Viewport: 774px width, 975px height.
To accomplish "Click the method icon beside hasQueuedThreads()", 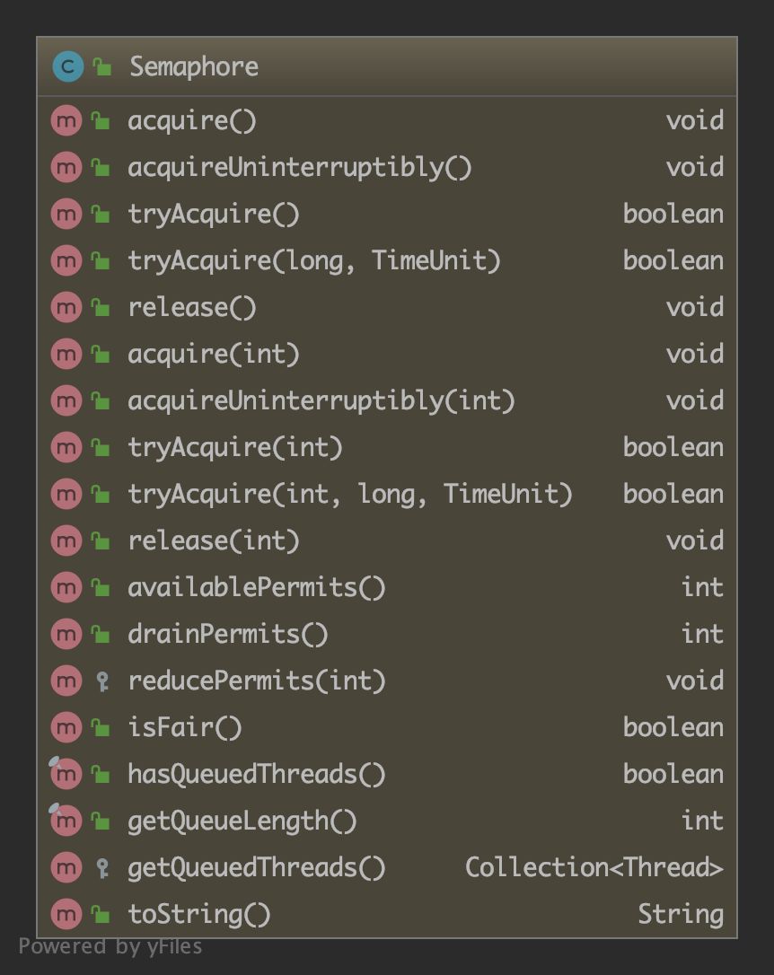I will pos(66,774).
